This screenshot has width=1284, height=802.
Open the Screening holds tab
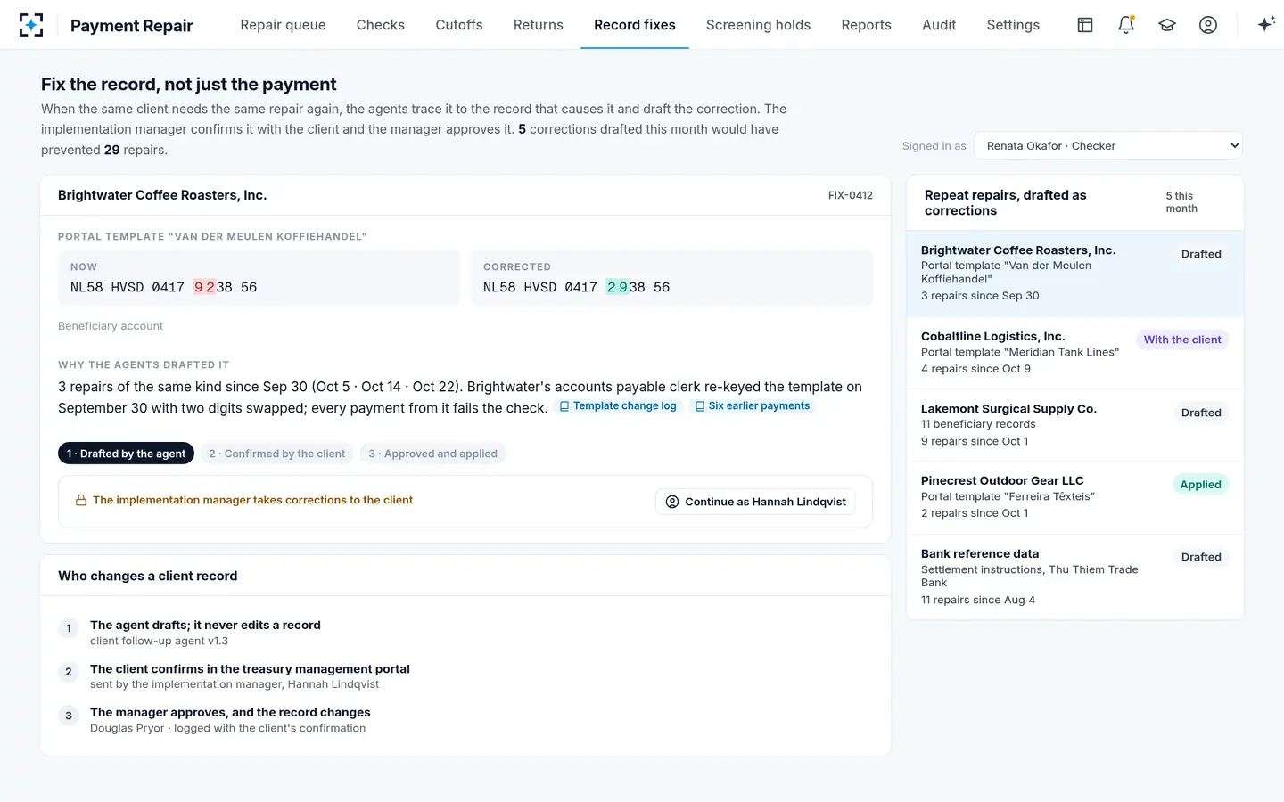[759, 25]
